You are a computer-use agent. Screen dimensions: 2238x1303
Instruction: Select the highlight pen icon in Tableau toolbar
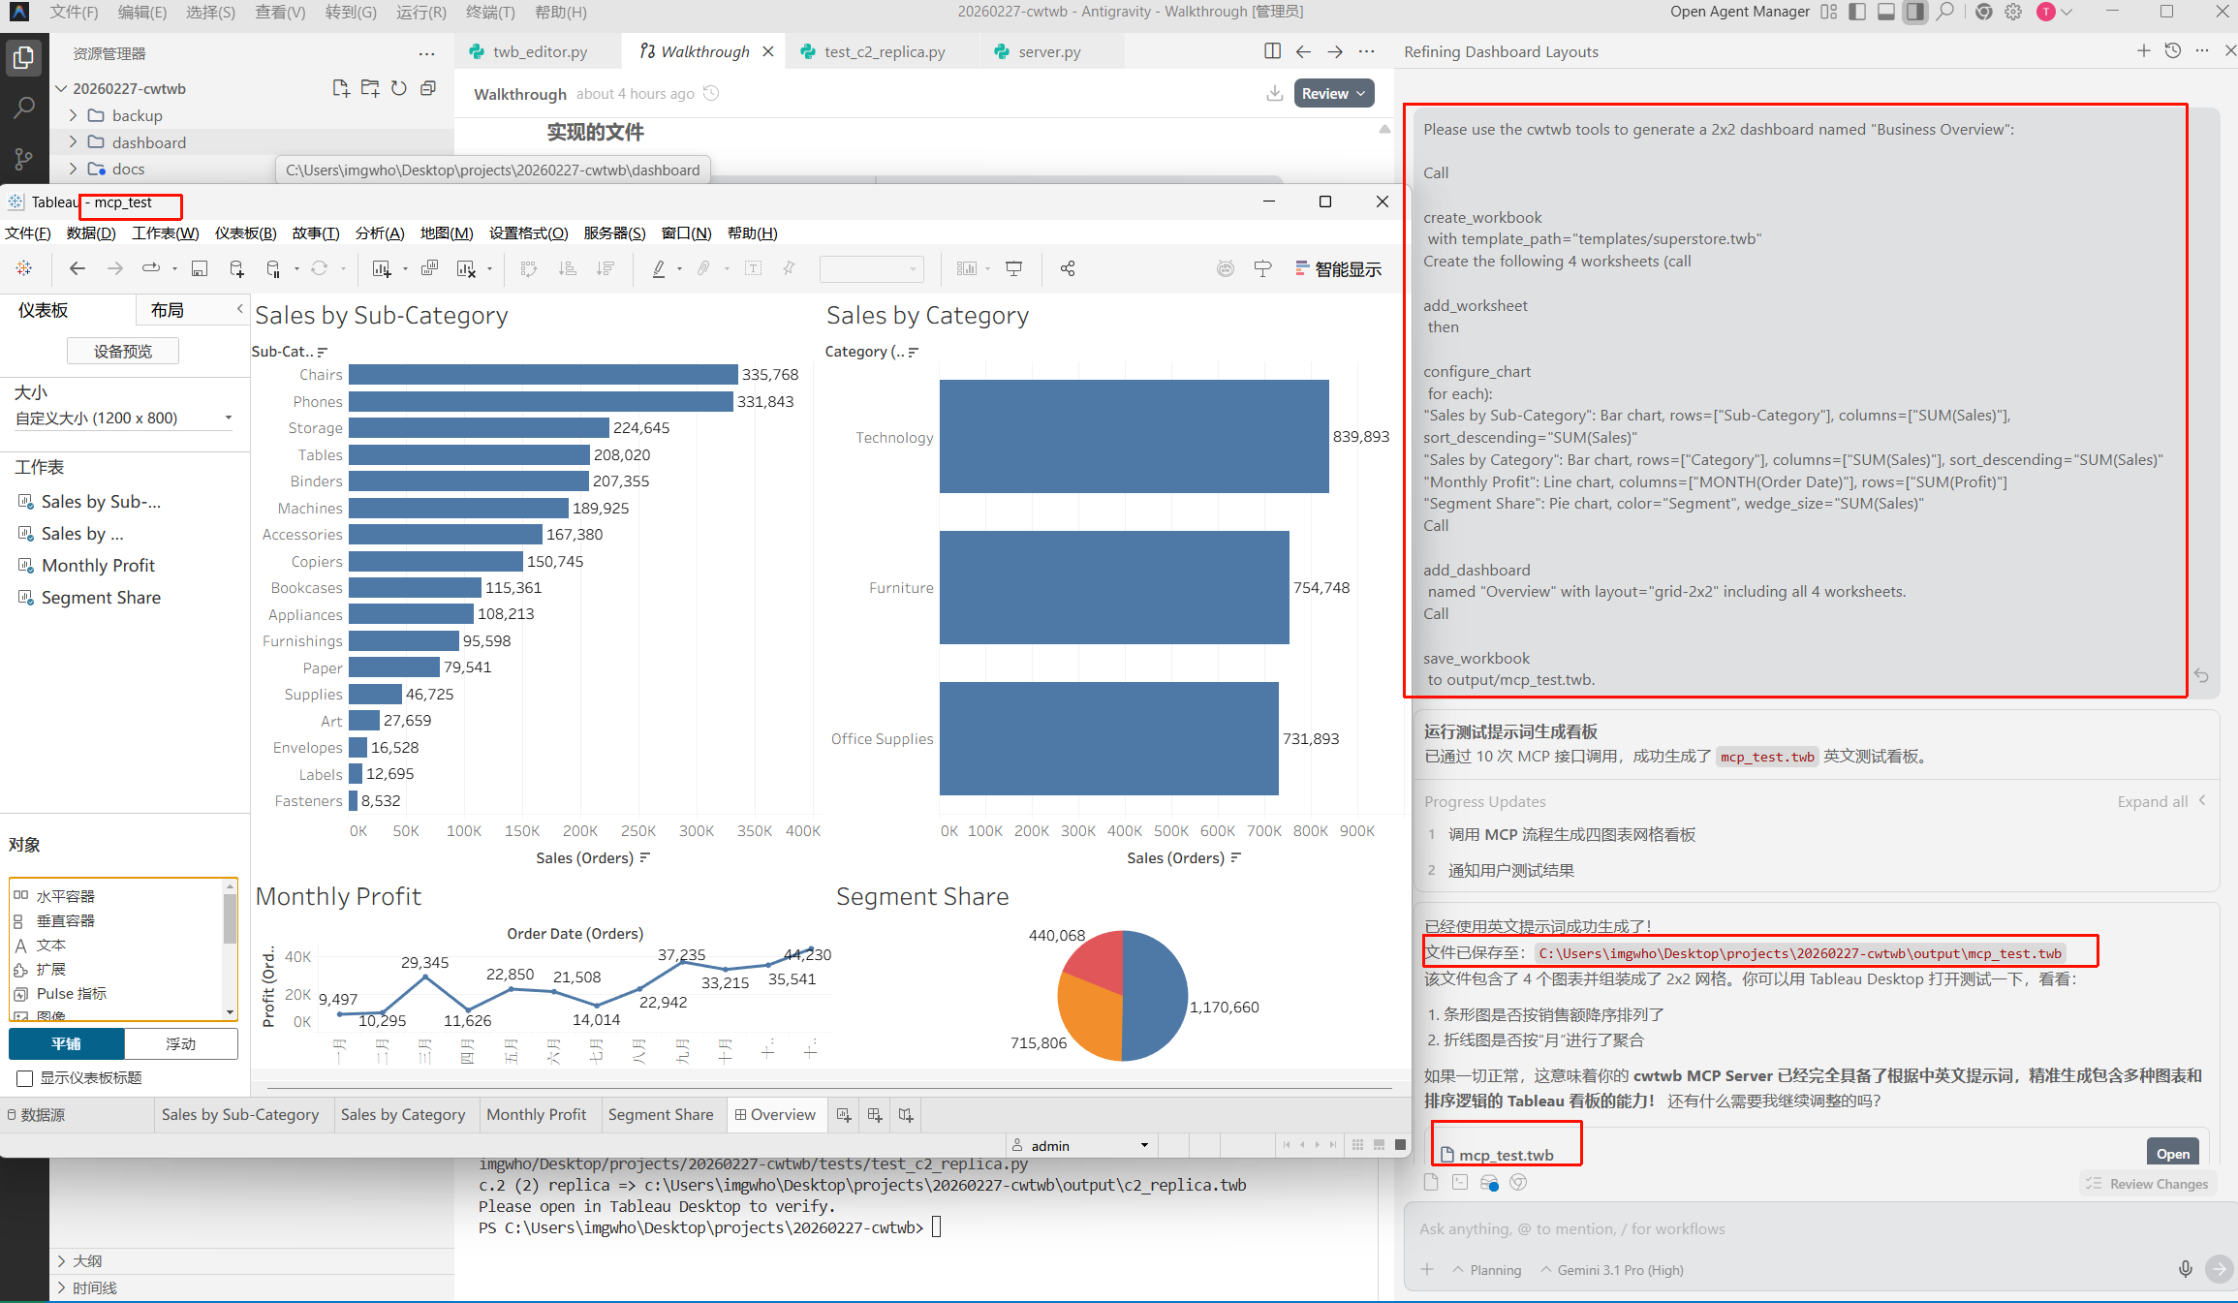pyautogui.click(x=659, y=268)
